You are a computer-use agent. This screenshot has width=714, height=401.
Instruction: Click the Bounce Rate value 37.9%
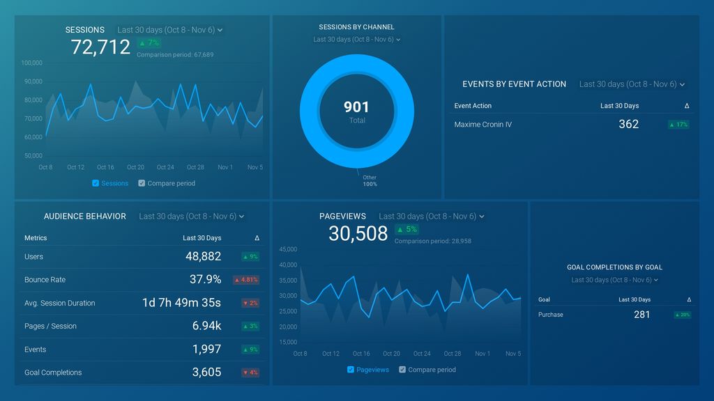point(206,280)
